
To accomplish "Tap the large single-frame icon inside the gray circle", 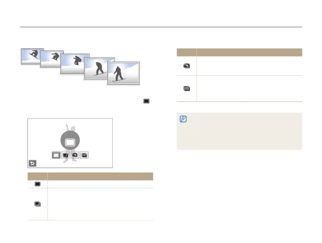I will 70,142.
